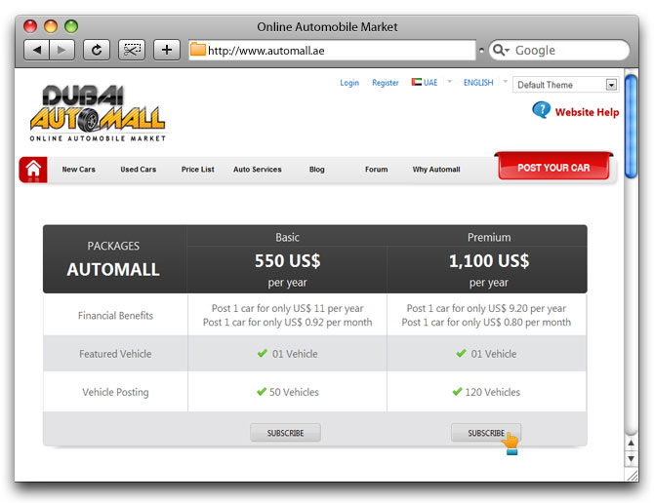Screen dimensions: 654x503
Task: Open the Default Theme dropdown
Action: 565,85
